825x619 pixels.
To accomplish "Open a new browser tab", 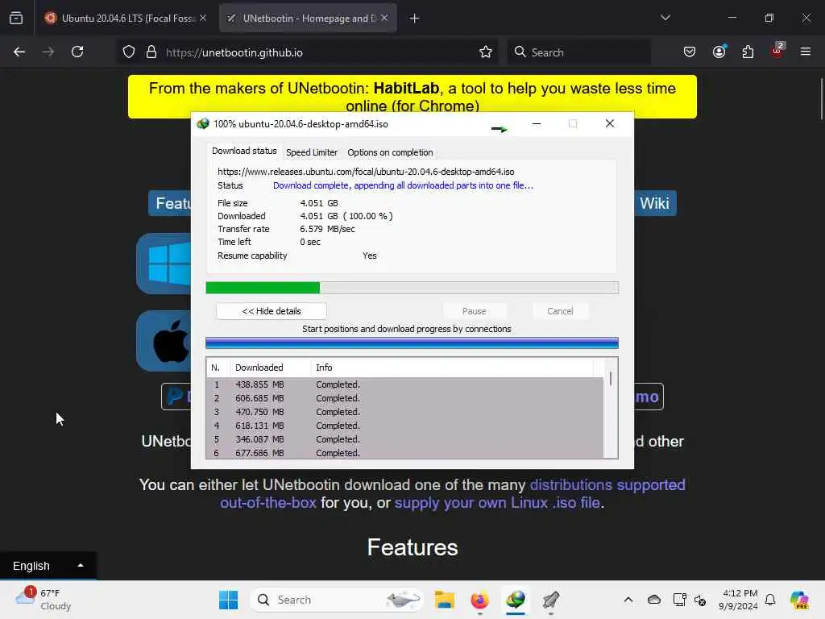I will 415,19.
